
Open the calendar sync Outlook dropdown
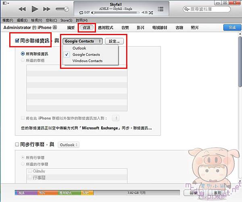coord(69,145)
